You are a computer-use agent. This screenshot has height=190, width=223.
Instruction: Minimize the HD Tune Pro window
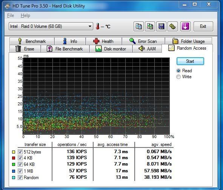coord(185,5)
